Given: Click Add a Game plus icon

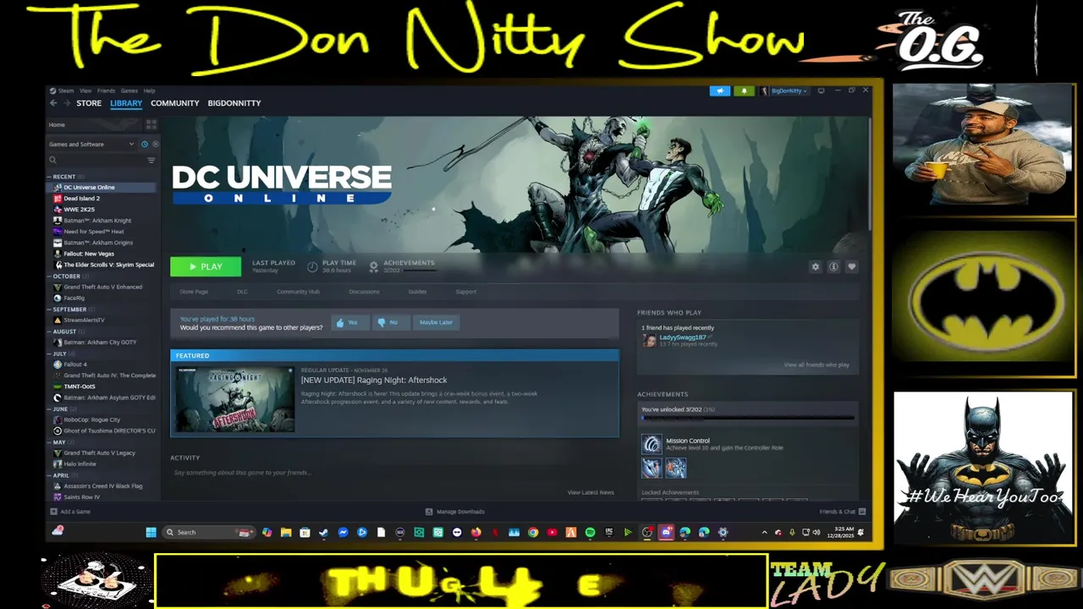Looking at the screenshot, I should (x=54, y=512).
